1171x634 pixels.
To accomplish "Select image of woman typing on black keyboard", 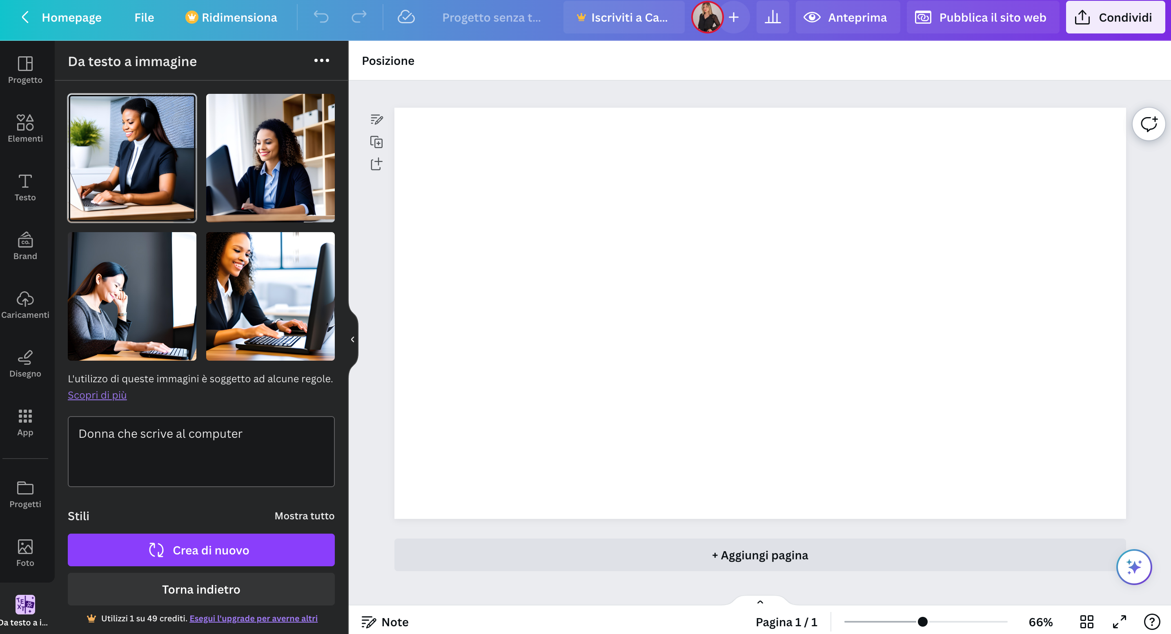I will coord(270,296).
